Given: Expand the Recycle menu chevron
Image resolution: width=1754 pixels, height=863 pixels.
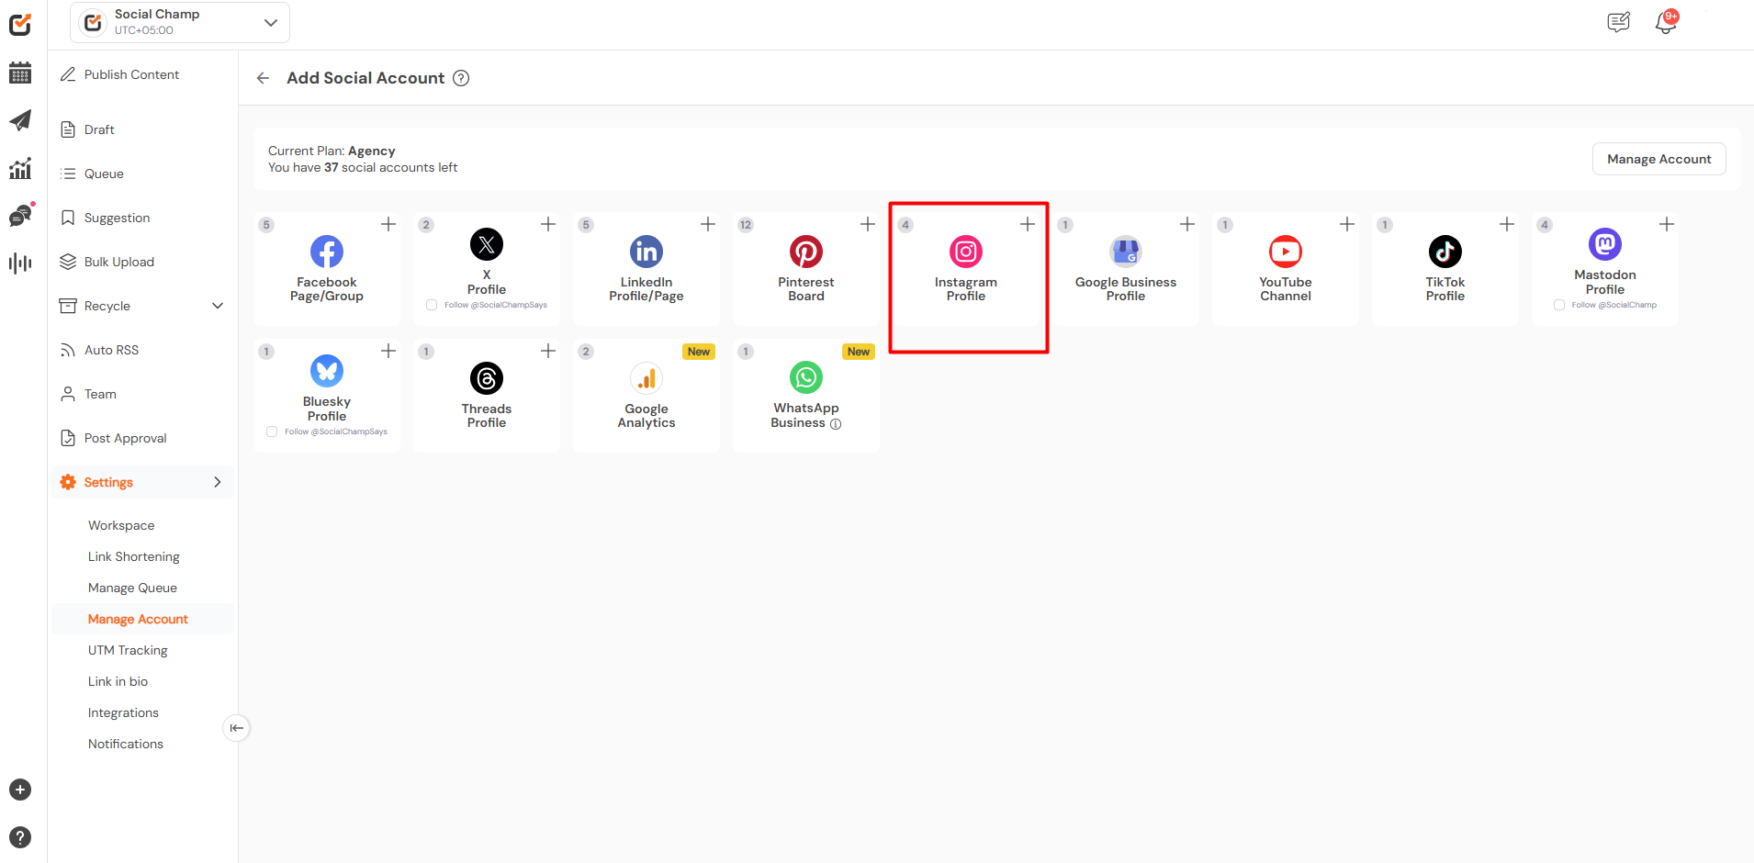Looking at the screenshot, I should tap(218, 306).
